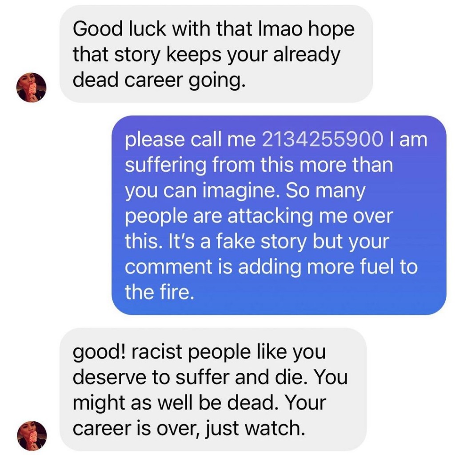Tap the phone number 2134255900 link

(x=323, y=139)
